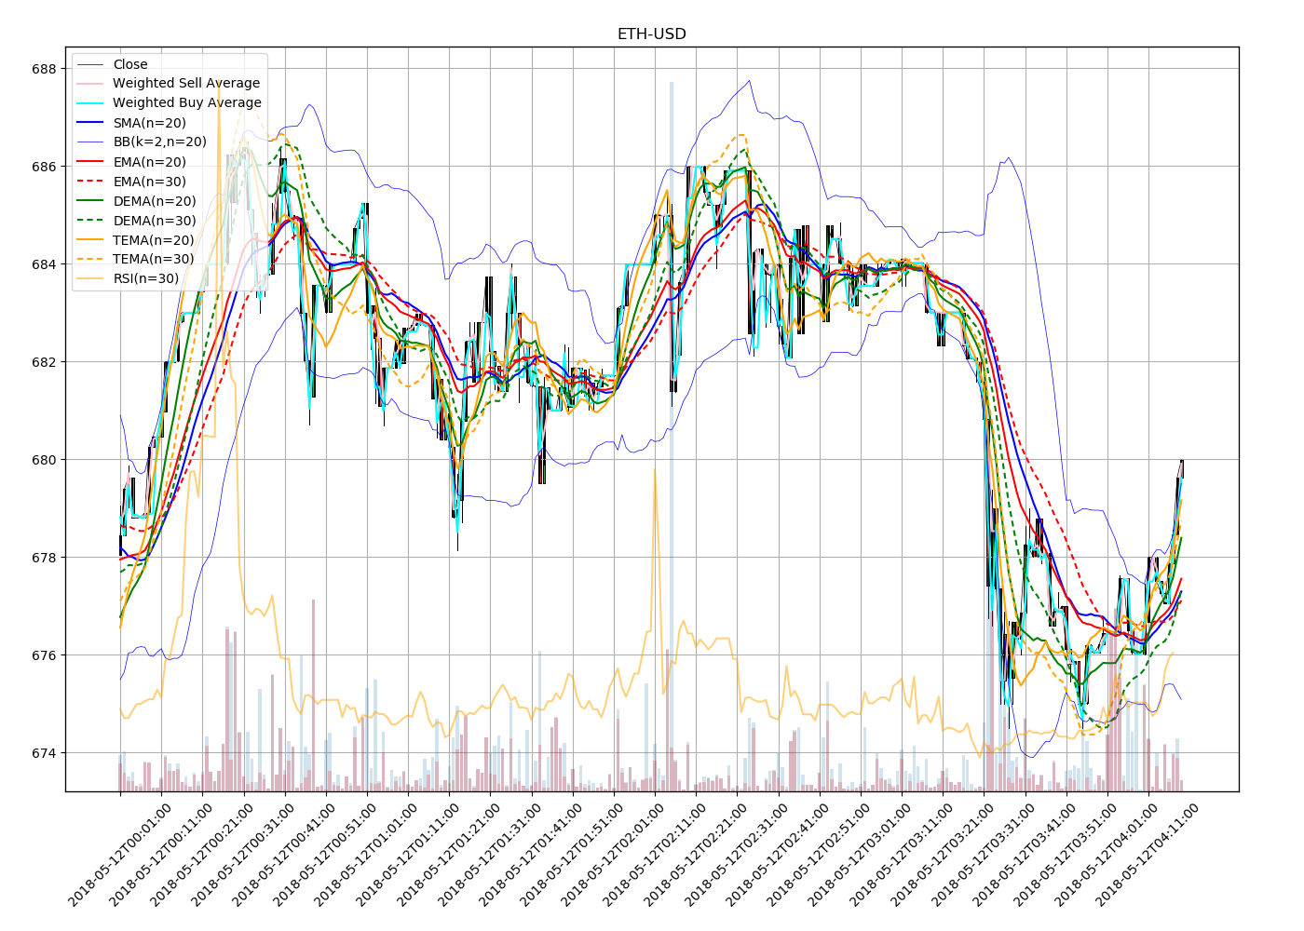Select the Weighted Sell Average legend entry
This screenshot has height=931, width=1304.
point(169,84)
